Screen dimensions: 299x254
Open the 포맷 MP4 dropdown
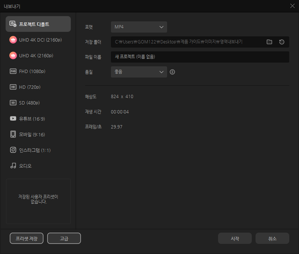tap(139, 27)
